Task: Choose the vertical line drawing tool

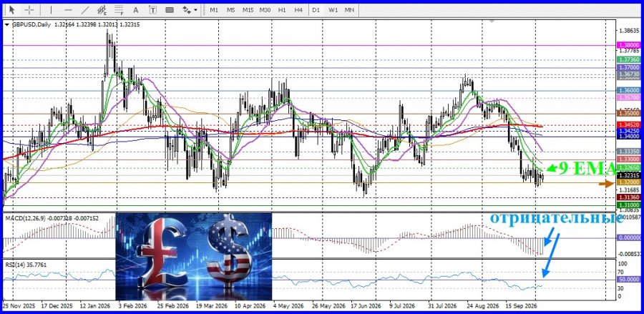Action: 51,9
